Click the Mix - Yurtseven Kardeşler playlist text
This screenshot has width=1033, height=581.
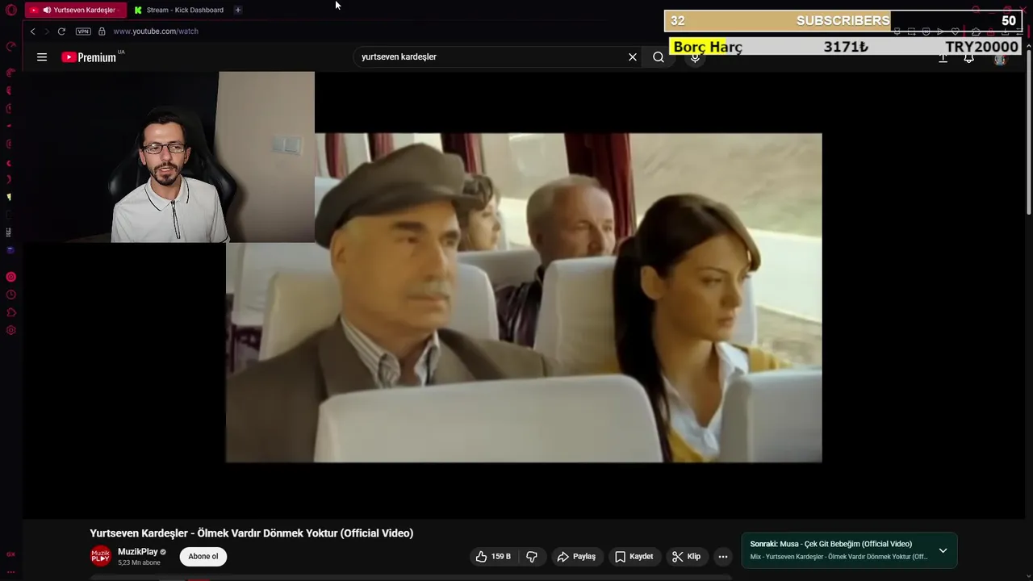[839, 557]
